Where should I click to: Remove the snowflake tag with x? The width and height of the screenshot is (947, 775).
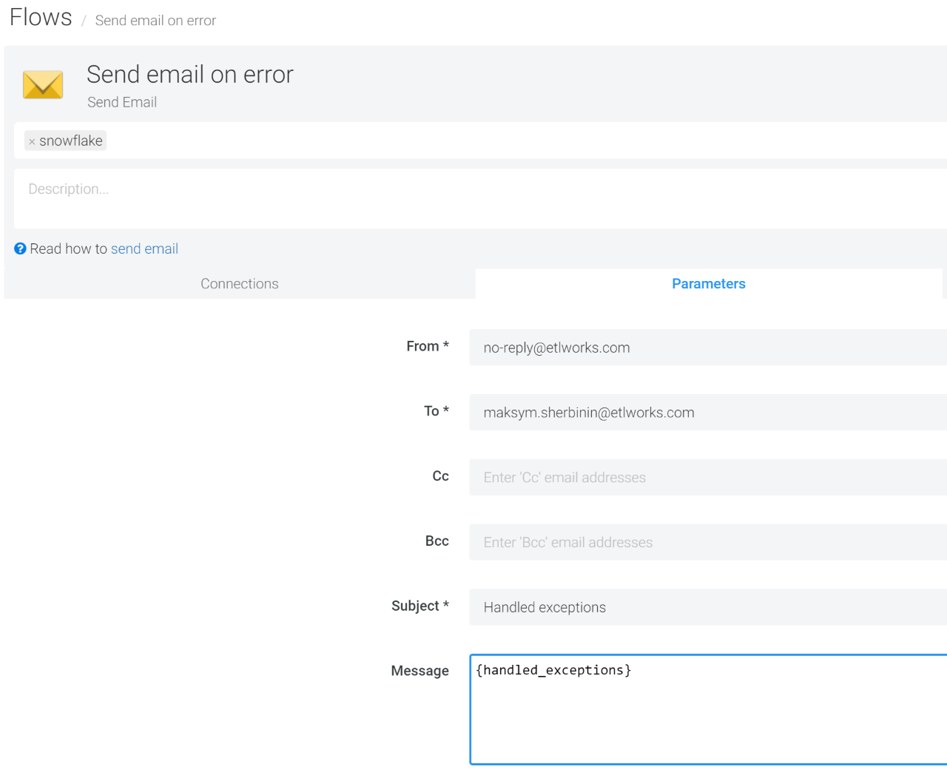32,141
